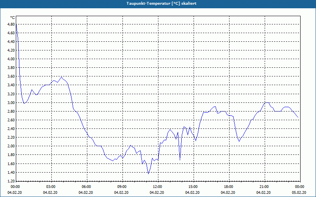316x197 pixels.
Task: Click the °C unit label
Action: pos(13,18)
